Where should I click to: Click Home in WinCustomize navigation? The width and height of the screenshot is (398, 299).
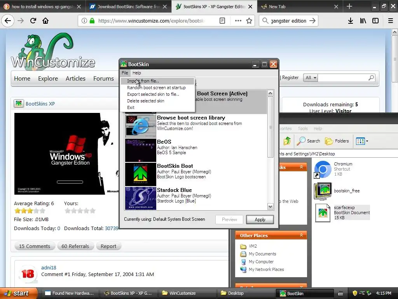(22, 79)
